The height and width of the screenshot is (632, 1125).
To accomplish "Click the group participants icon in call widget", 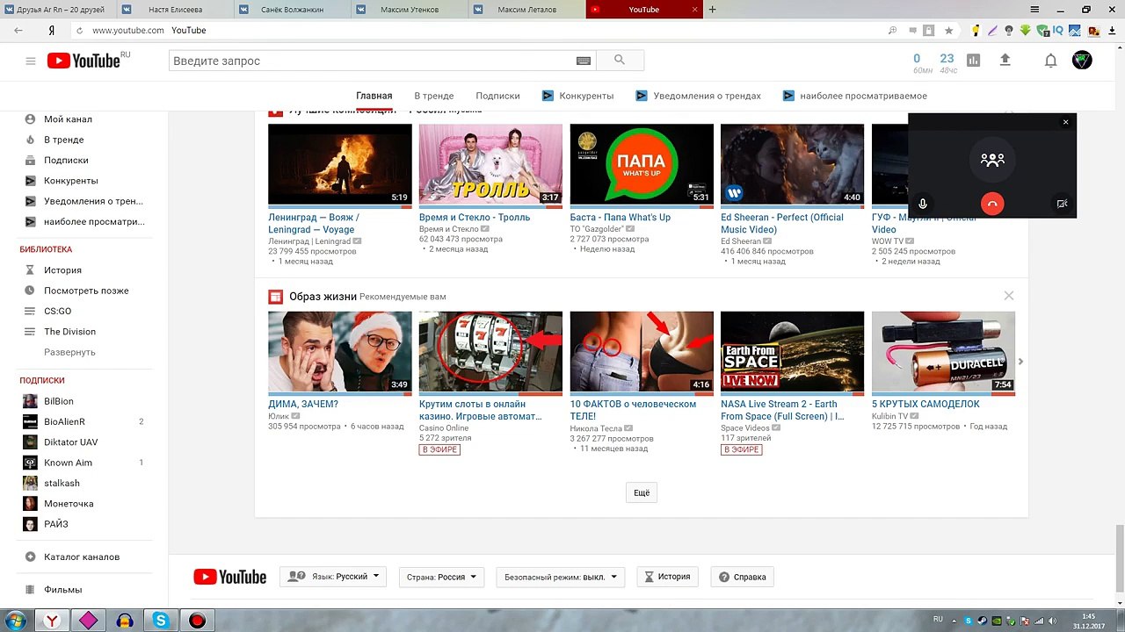I will click(x=992, y=161).
